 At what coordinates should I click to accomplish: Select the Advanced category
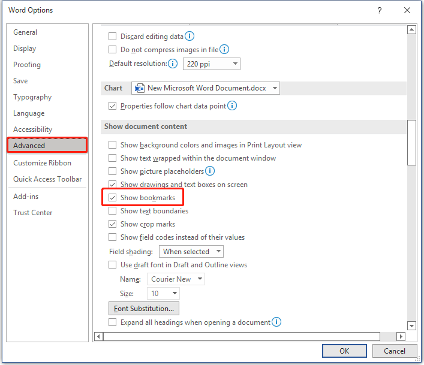tap(47, 146)
